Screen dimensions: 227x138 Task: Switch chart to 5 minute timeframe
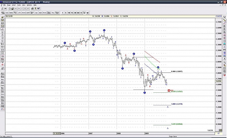66,13
